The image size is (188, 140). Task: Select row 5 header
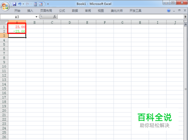pyautogui.click(x=4, y=44)
